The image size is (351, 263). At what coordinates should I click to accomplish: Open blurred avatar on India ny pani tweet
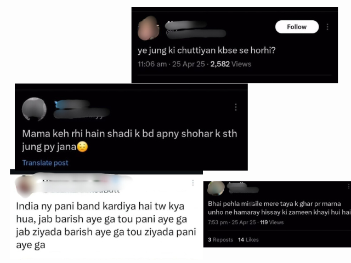point(25,186)
